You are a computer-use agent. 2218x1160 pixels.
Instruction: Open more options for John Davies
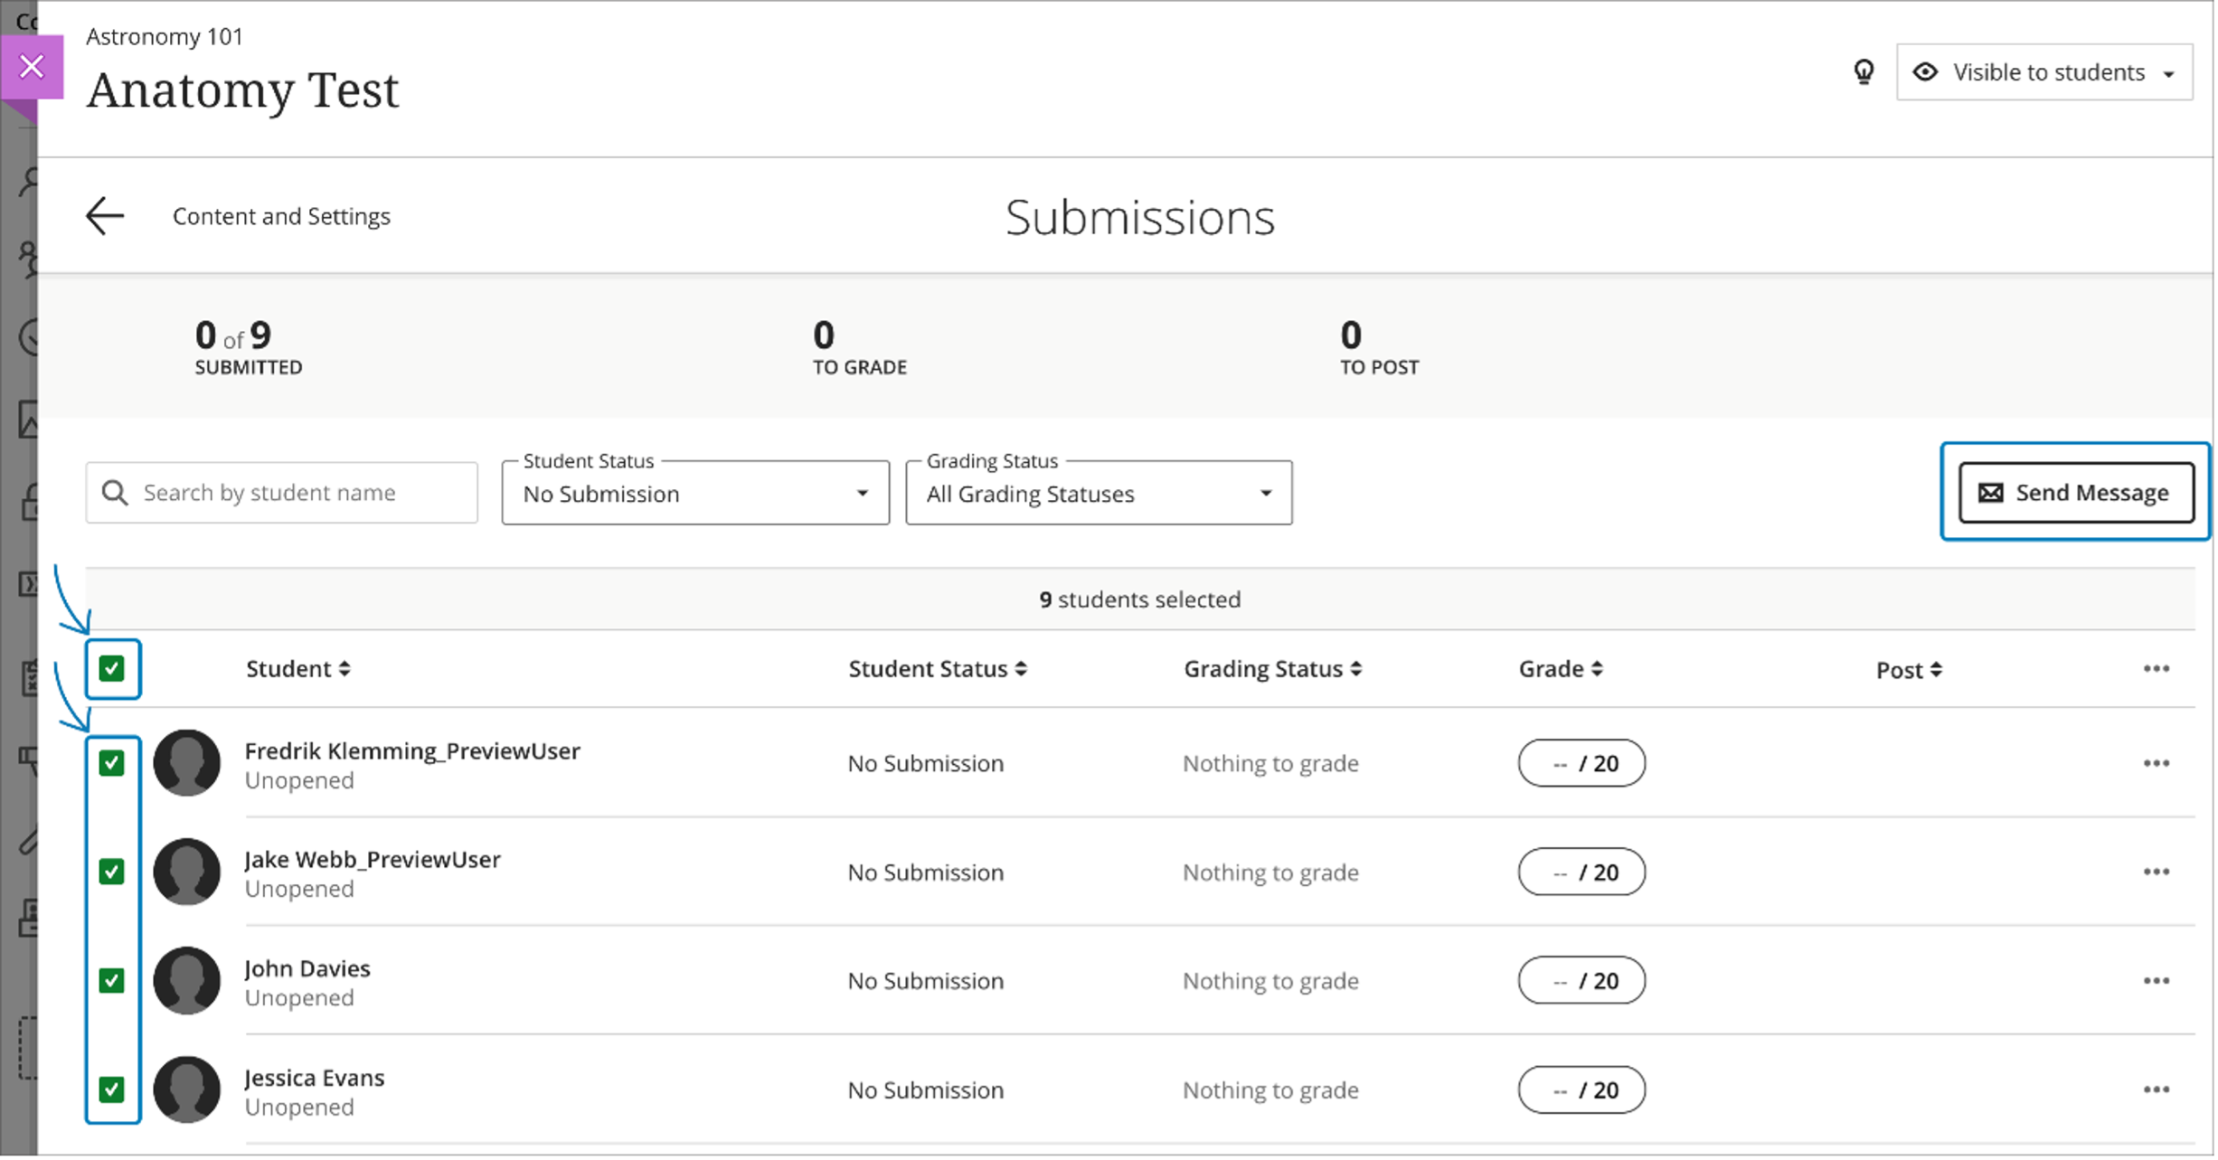tap(2156, 981)
